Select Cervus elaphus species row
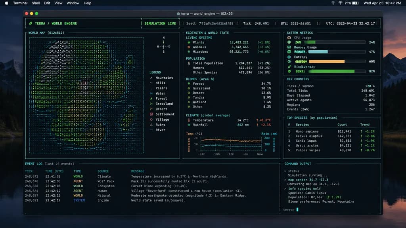 coord(331,136)
